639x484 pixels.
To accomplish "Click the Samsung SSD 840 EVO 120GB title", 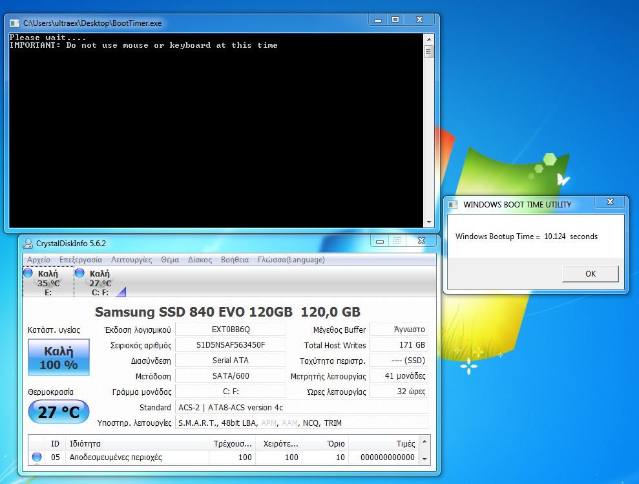I will tap(227, 312).
